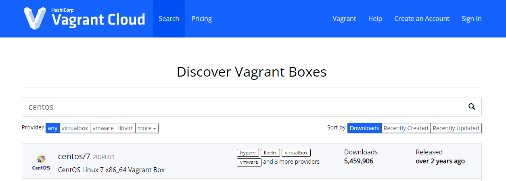The width and height of the screenshot is (506, 181).
Task: Open the CentOS logo thumbnail
Action: click(41, 162)
